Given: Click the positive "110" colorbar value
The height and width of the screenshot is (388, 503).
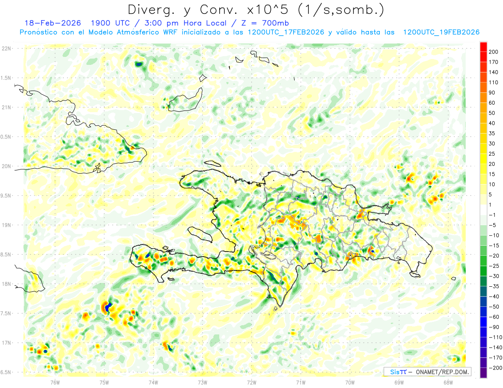Looking at the screenshot, I should (493, 82).
